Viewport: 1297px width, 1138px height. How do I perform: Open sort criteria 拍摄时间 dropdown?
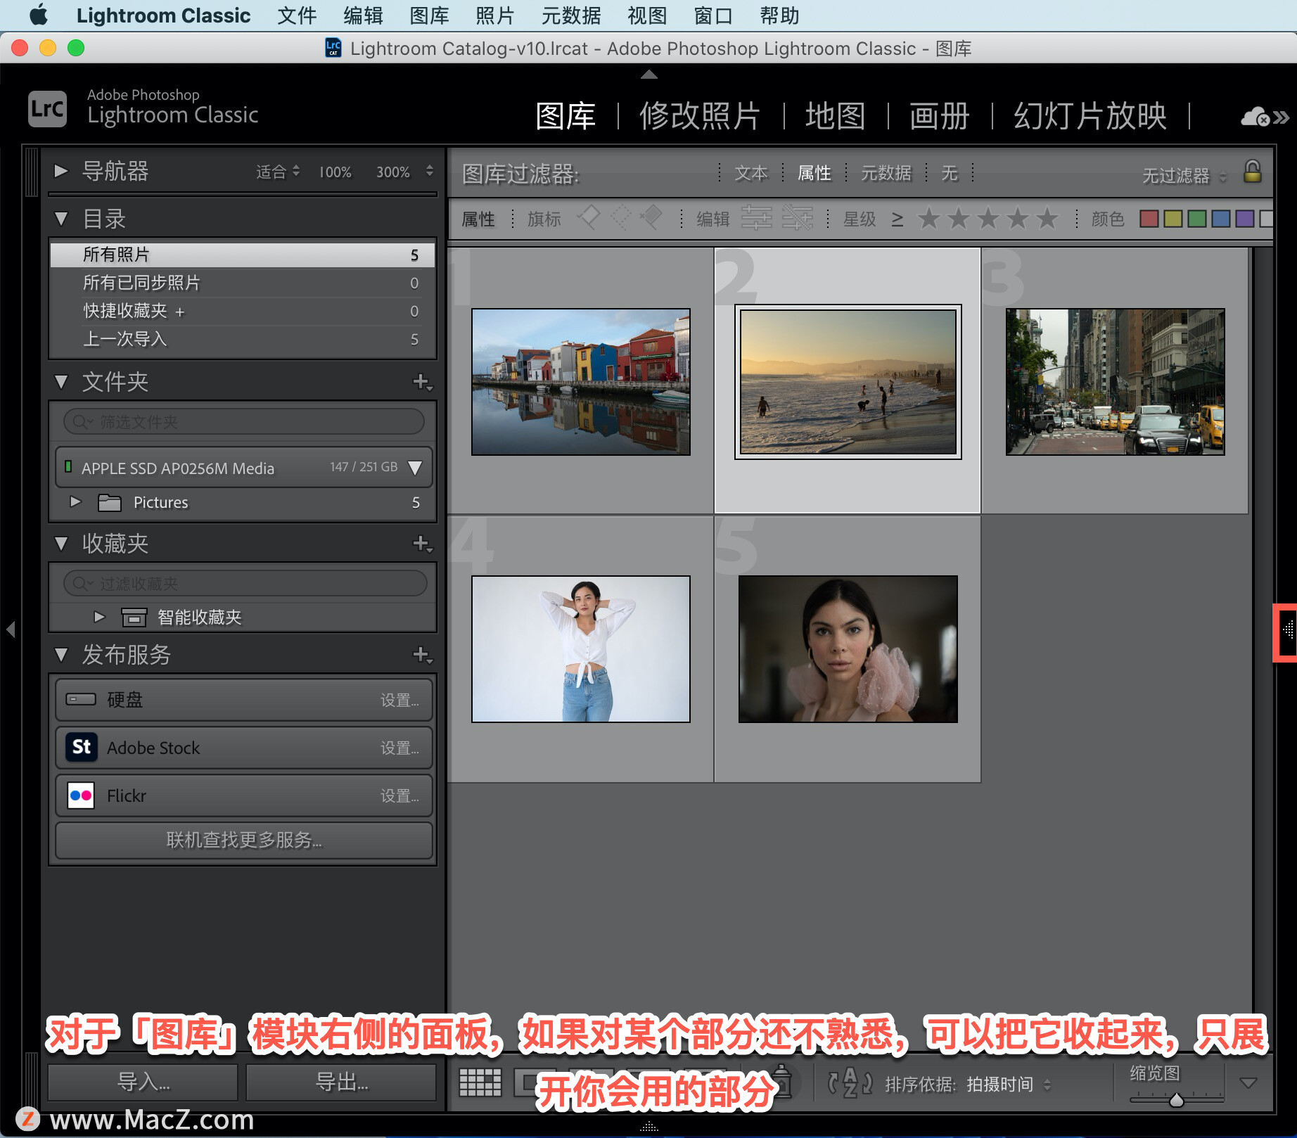(x=1009, y=1084)
